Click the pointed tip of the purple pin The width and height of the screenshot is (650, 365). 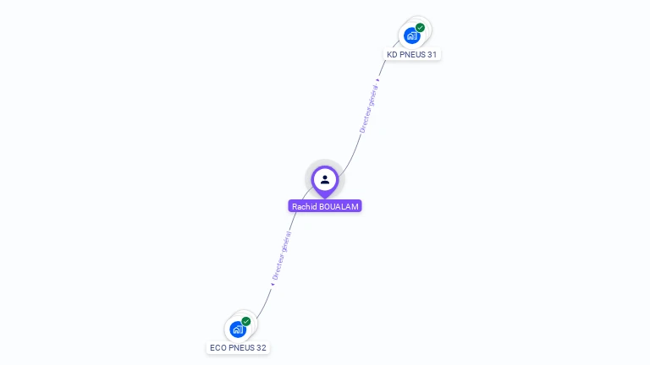click(325, 196)
